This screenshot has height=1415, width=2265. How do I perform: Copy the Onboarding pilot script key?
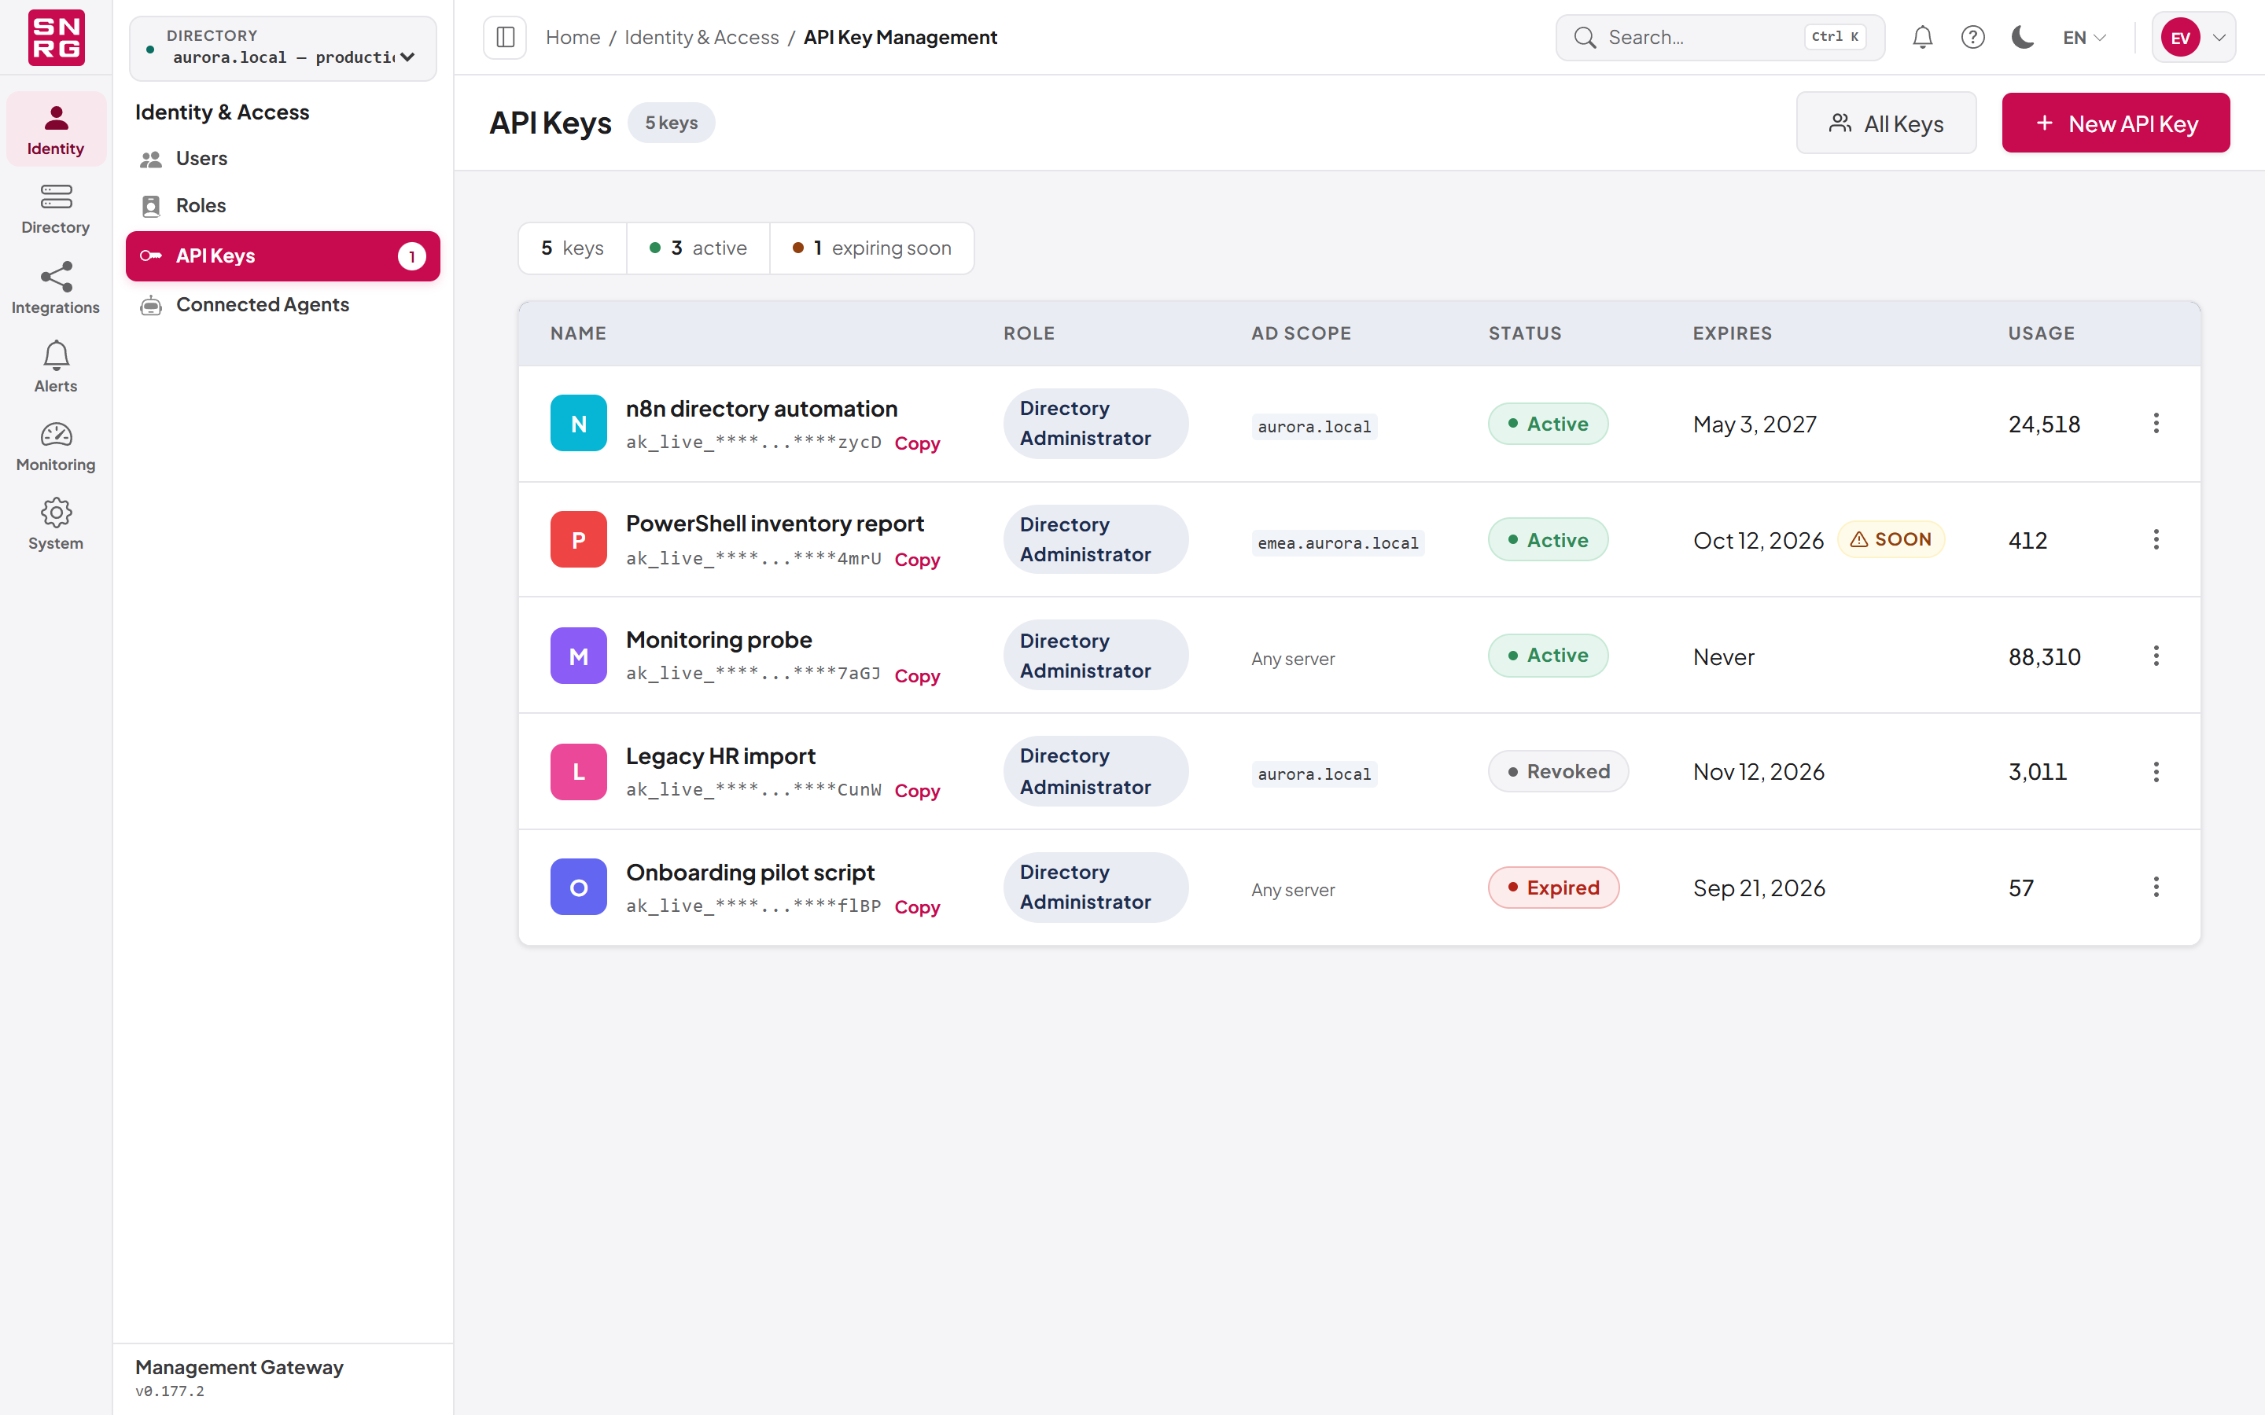(917, 907)
